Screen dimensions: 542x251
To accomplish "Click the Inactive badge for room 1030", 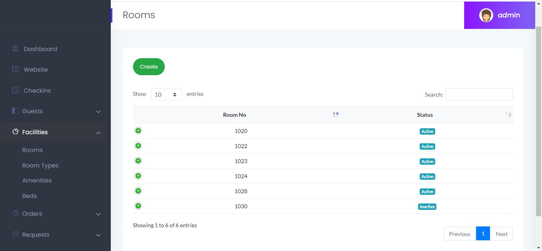I will pos(427,207).
